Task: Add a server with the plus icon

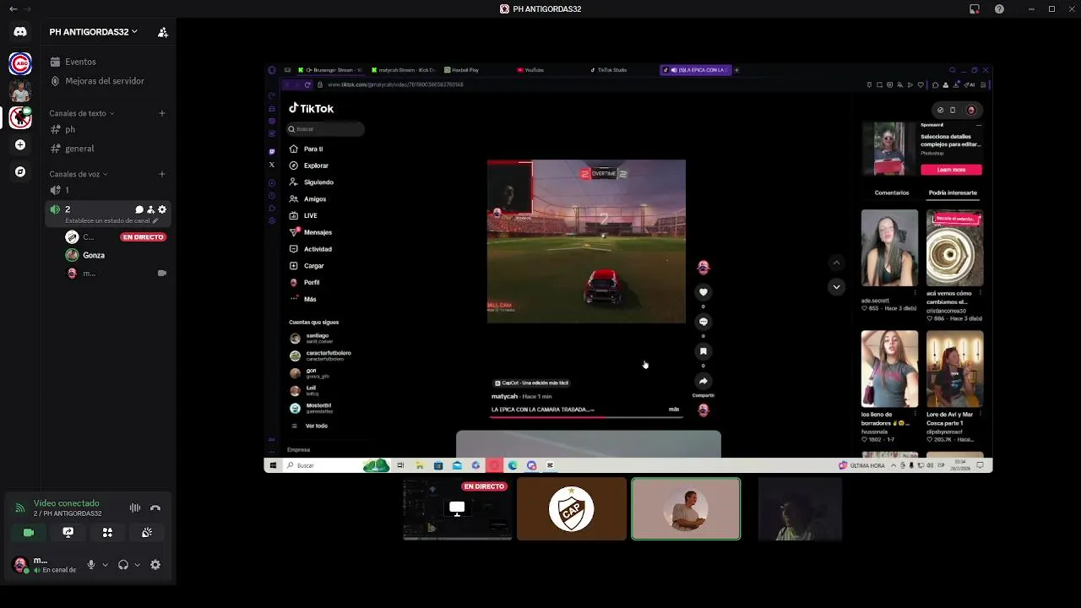Action: click(x=20, y=144)
